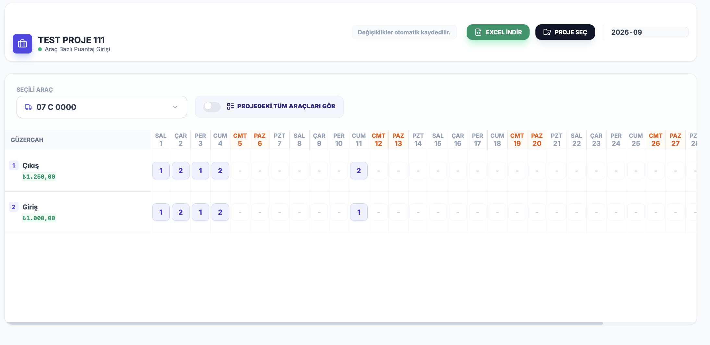Viewport: 710px width, 345px height.
Task: Open the 07 C 0000 vehicle dropdown
Action: tap(102, 107)
